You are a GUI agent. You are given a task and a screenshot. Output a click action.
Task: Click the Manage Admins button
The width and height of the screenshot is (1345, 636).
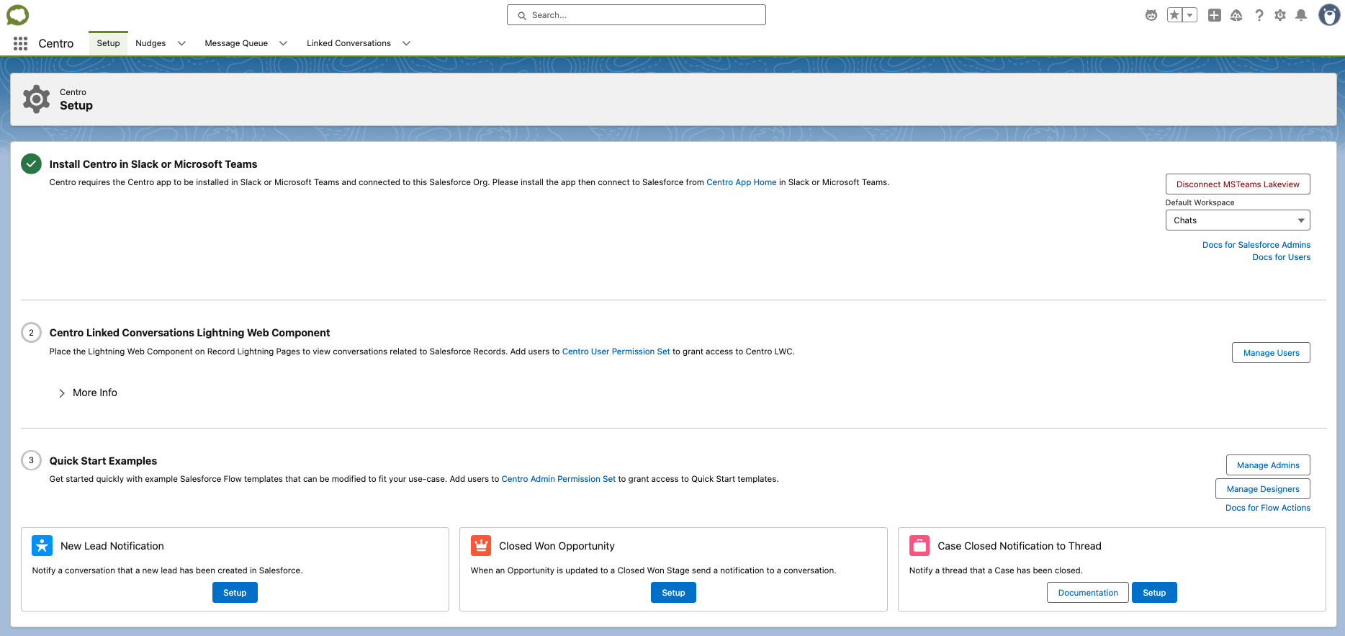(1268, 465)
